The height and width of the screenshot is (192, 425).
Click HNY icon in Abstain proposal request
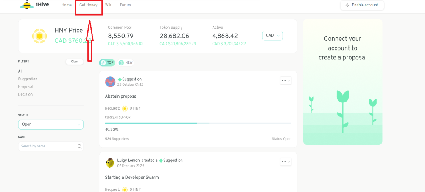pyautogui.click(x=124, y=108)
